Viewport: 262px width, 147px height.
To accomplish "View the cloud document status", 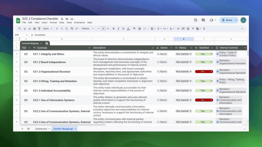I will [x=72, y=19].
